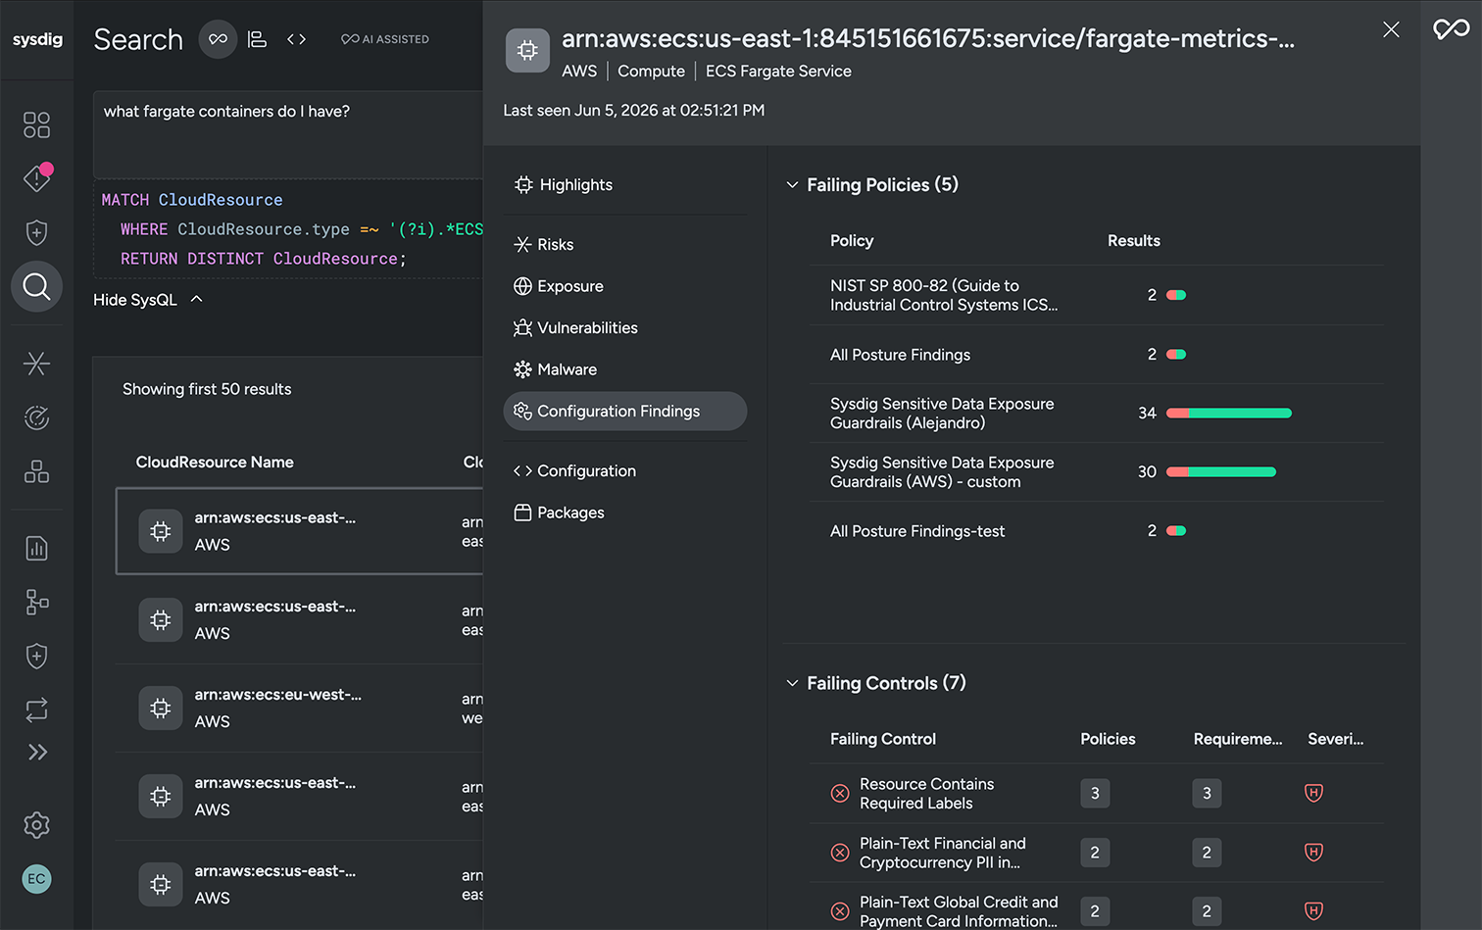Click the failed X icon for Financial PII control

coord(840,853)
